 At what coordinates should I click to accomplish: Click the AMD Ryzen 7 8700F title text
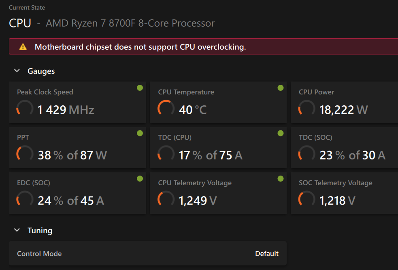click(130, 23)
